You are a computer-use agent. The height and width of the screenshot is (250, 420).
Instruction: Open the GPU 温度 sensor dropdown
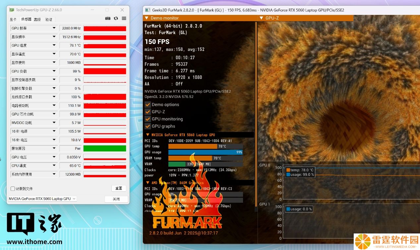click(x=54, y=45)
